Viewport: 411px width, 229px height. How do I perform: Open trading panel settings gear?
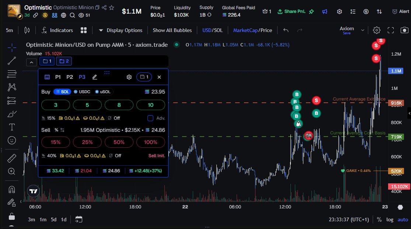coord(129,77)
